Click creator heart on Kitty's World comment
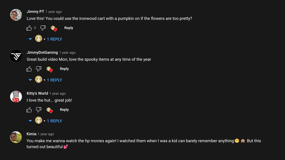 point(49,110)
